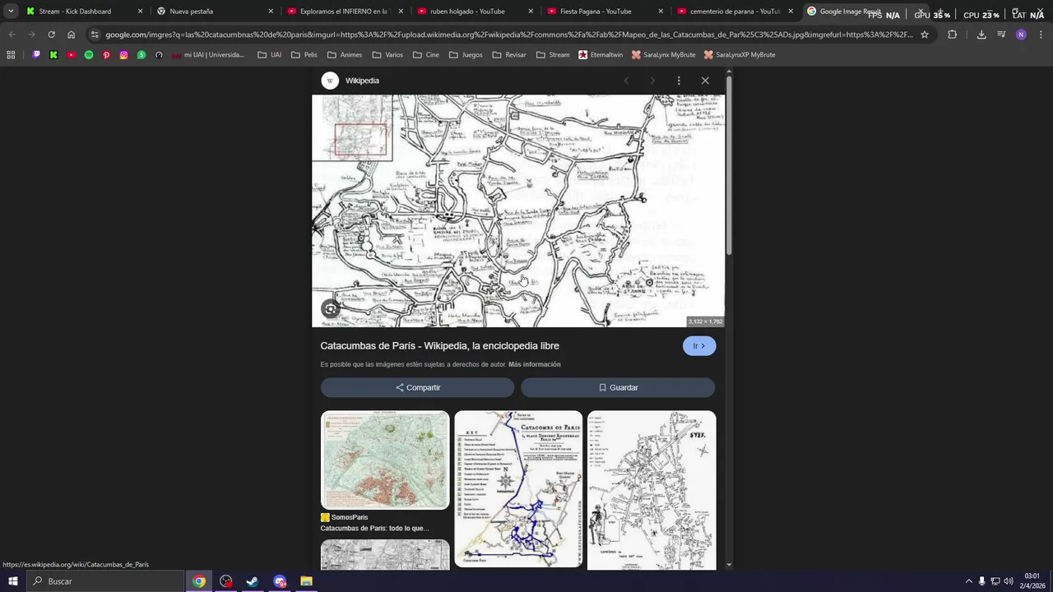The image size is (1053, 592).
Task: Close the Fiesta Pagana YouTube tab
Action: coord(661,12)
